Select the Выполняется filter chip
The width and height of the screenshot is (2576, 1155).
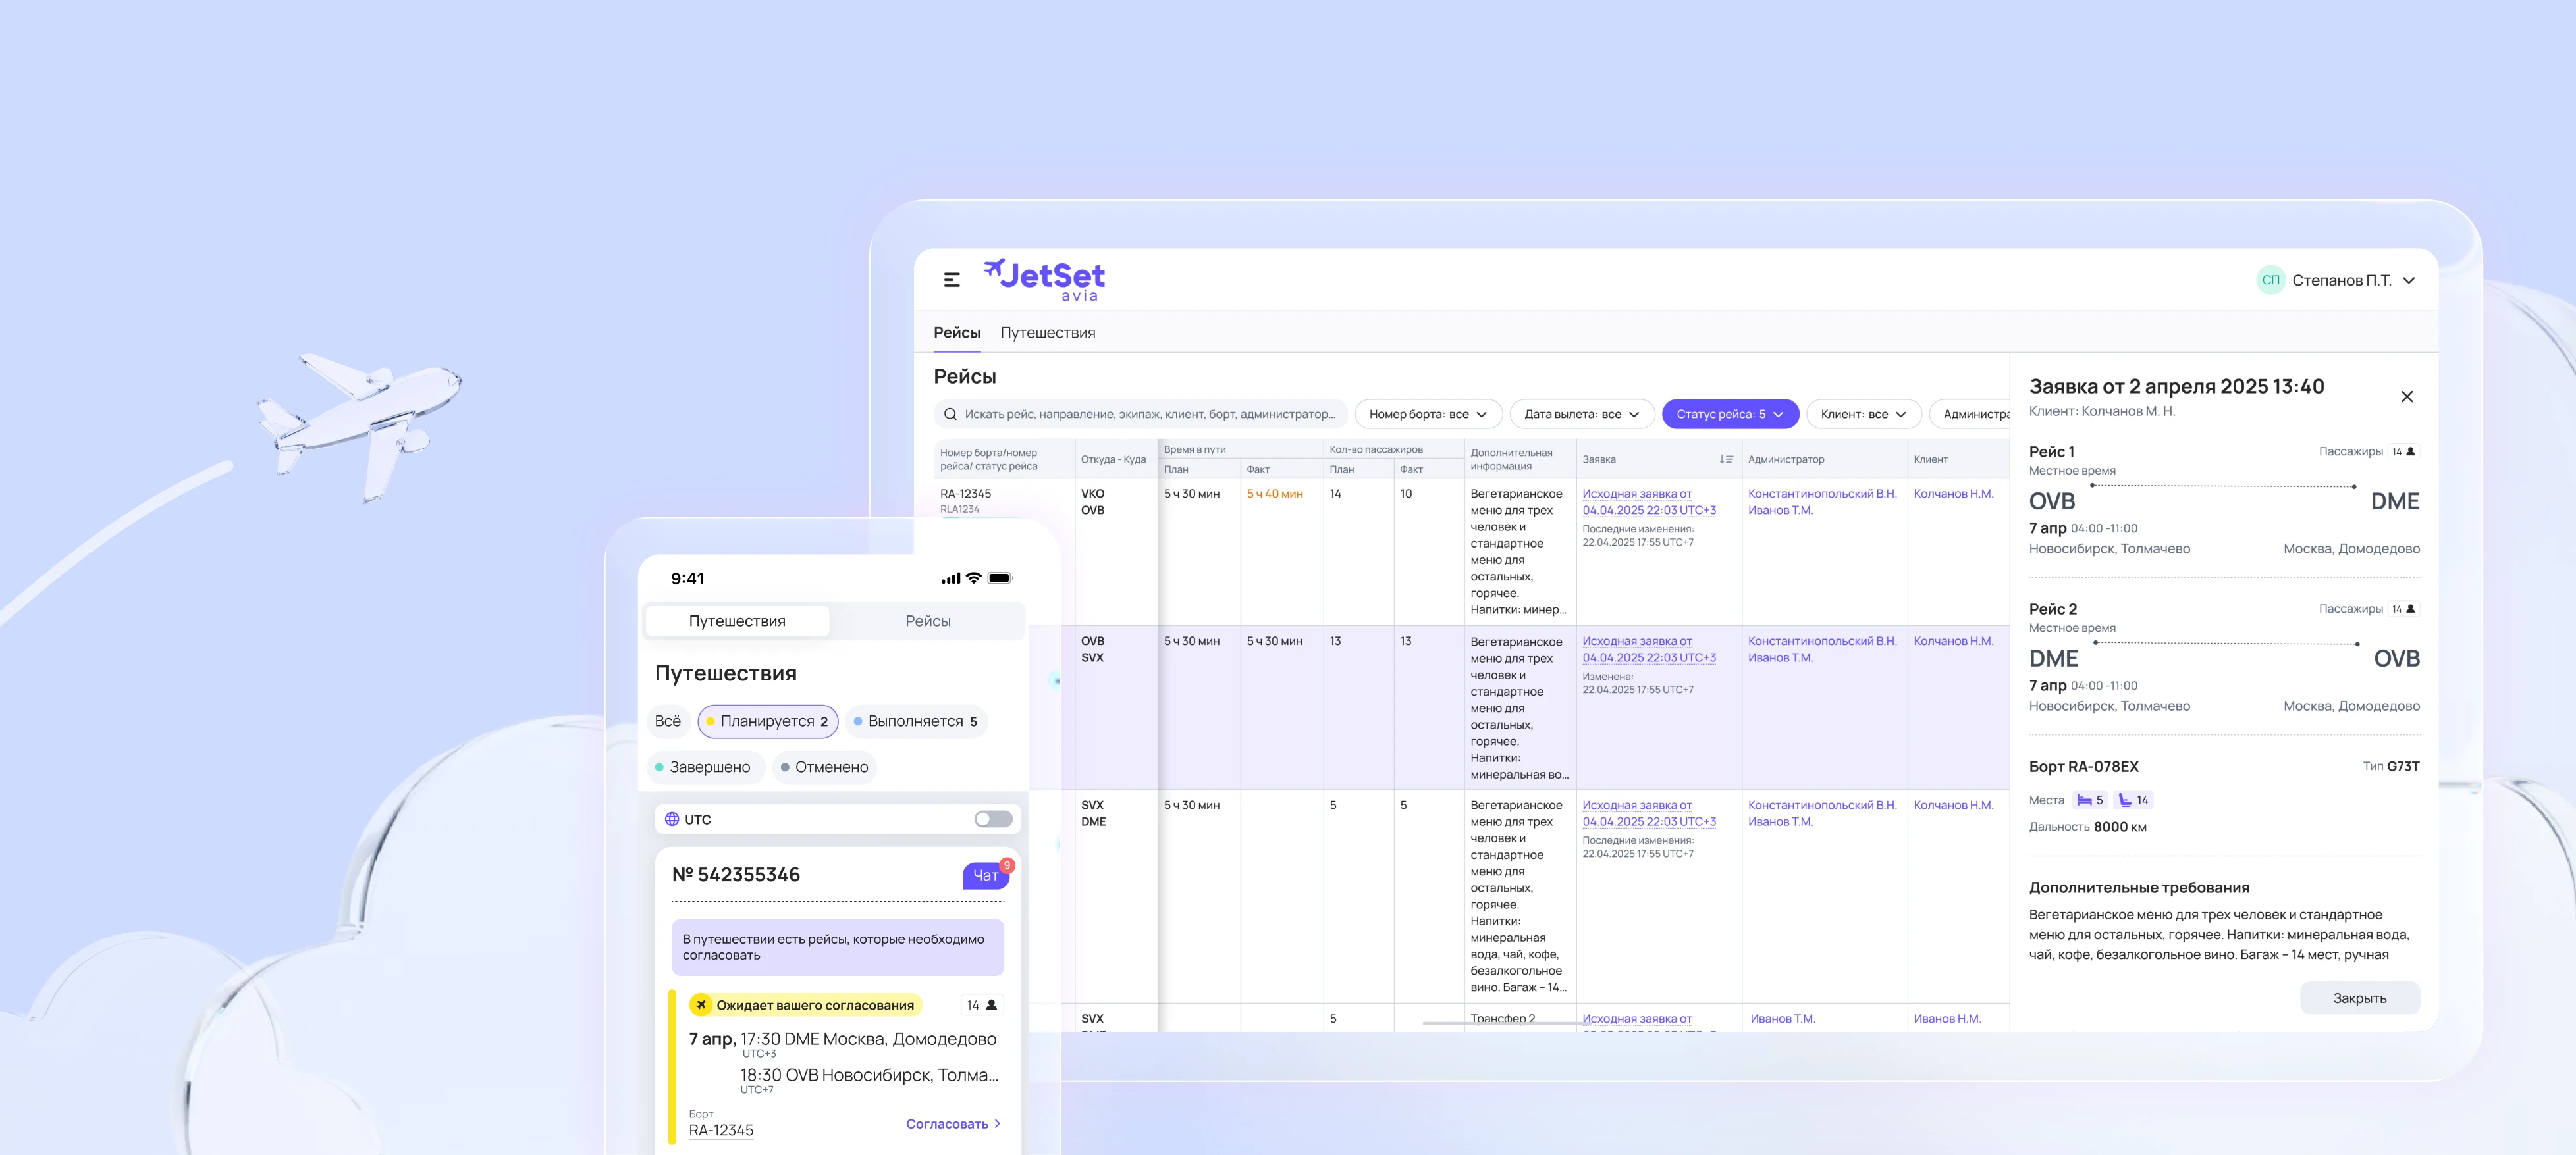(x=915, y=721)
